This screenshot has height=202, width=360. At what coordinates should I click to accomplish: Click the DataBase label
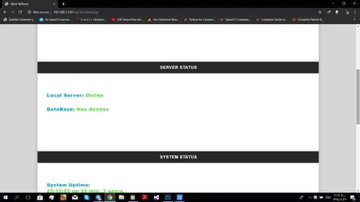[61, 109]
